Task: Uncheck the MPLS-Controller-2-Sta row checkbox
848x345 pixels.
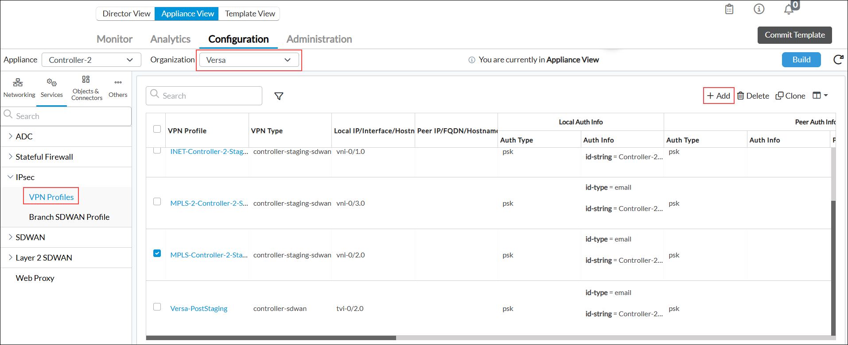Action: (x=157, y=253)
